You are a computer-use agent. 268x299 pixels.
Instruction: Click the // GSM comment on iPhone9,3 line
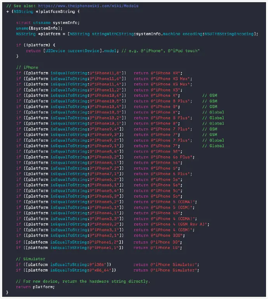pyautogui.click(x=210, y=135)
